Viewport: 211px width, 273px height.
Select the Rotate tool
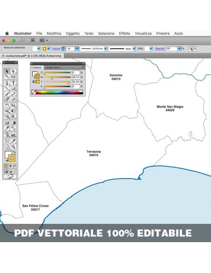[x=7, y=105]
